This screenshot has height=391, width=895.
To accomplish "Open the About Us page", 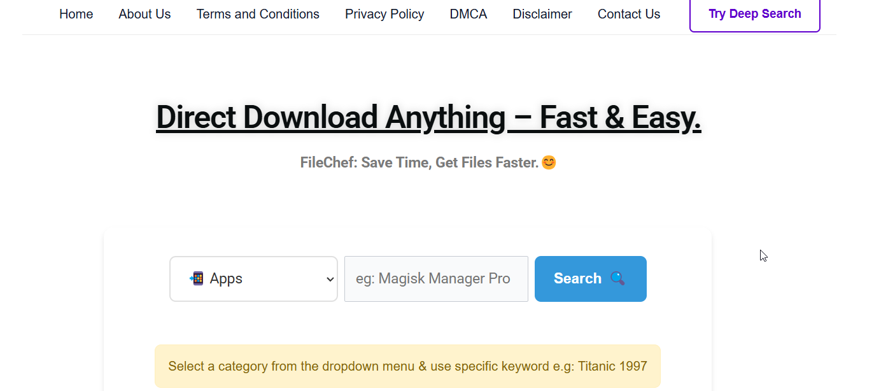I will 144,13.
